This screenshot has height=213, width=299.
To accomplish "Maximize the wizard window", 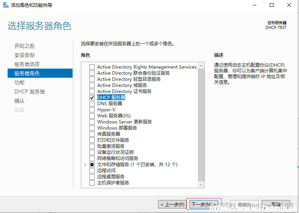I will pos(272,5).
